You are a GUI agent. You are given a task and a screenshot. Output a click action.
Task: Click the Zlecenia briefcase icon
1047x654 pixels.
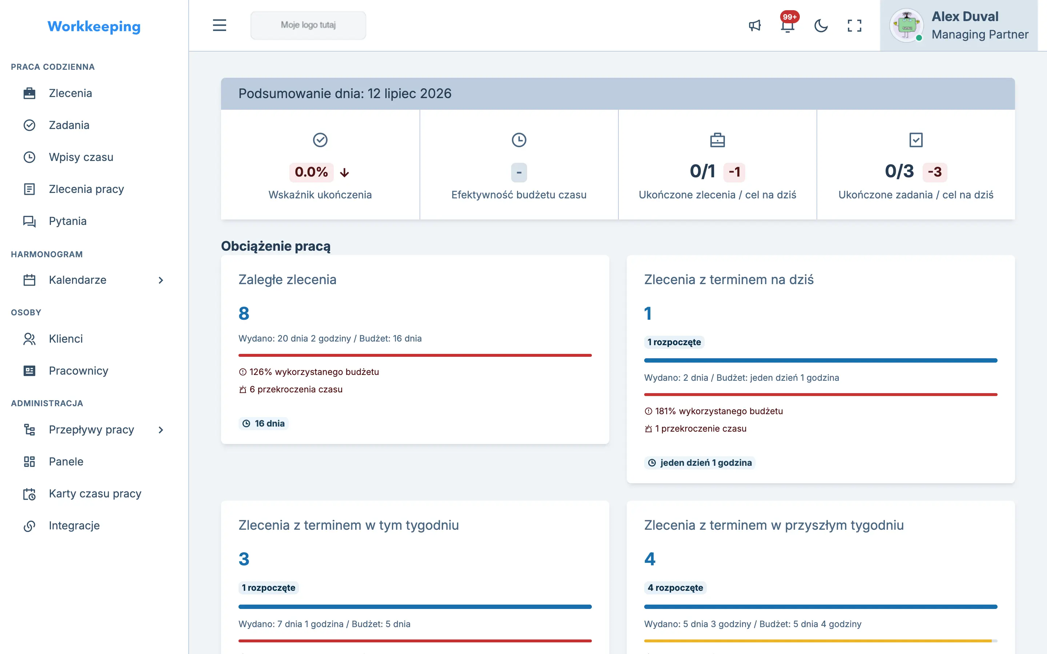29,93
